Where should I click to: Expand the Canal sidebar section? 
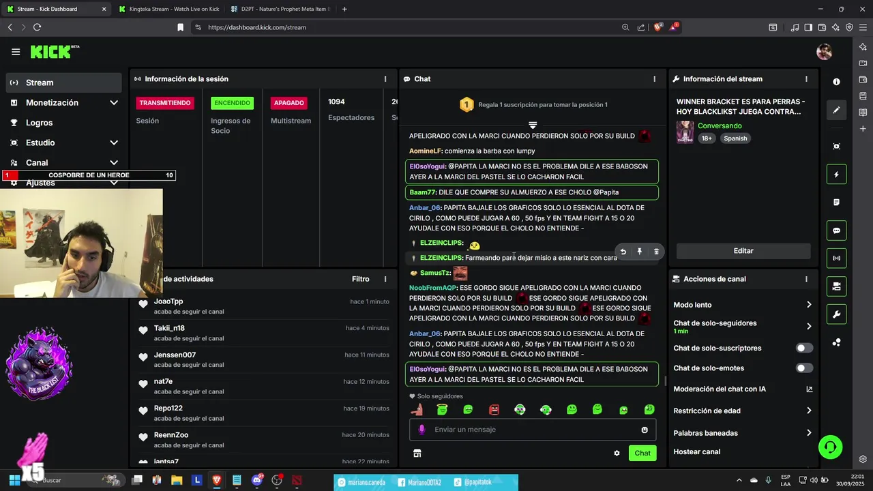click(x=114, y=163)
